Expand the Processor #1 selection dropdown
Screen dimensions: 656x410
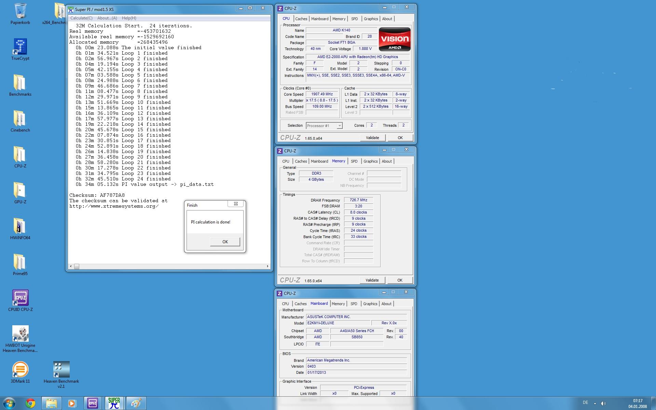pos(340,126)
